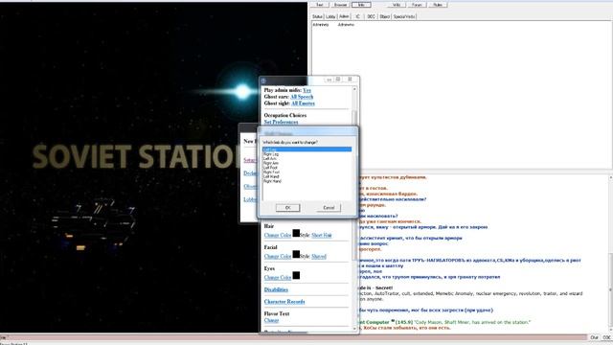The width and height of the screenshot is (613, 345).
Task: Click the preferences window title bar icon
Action: tap(263, 80)
